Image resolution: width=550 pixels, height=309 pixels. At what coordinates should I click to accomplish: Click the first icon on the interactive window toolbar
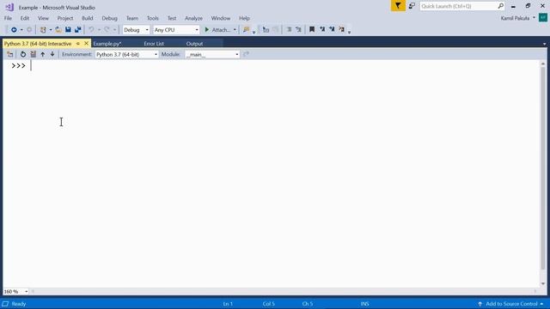[10, 54]
